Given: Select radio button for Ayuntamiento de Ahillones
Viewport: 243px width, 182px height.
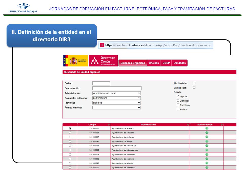Looking at the screenshot, I should (x=70, y=137).
